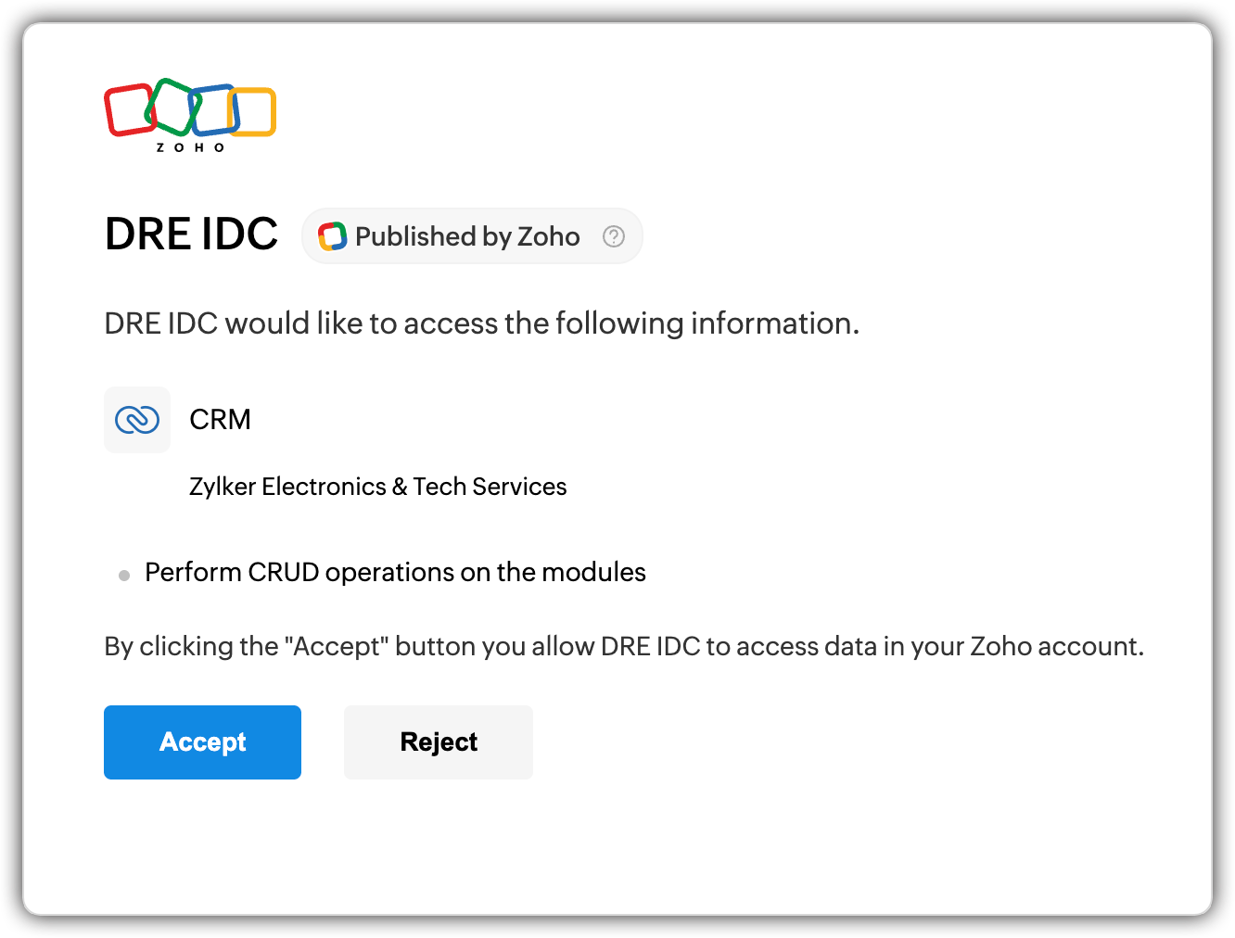Click the blue square in Zoho logo
The width and height of the screenshot is (1235, 938).
click(216, 109)
